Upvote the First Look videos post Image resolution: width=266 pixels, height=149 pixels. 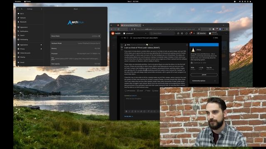(x=122, y=45)
